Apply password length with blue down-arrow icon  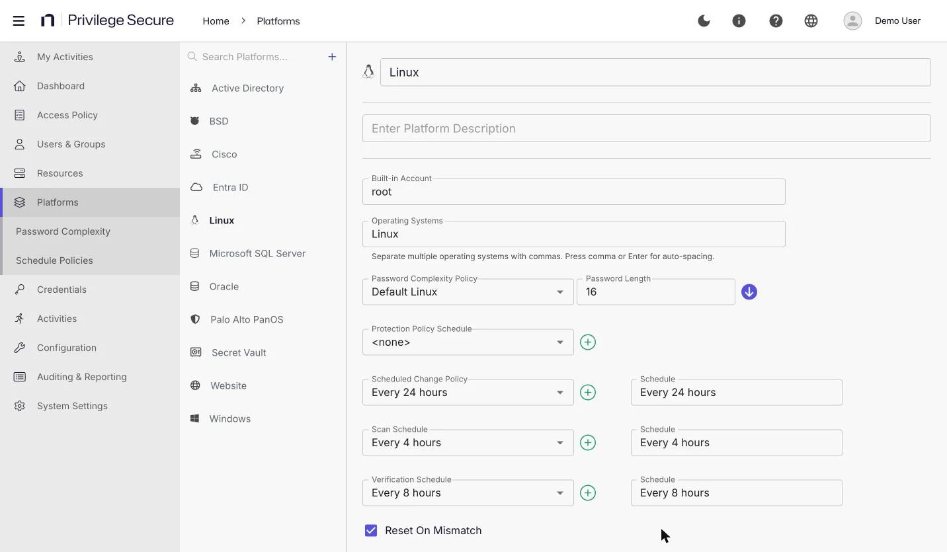pyautogui.click(x=749, y=292)
